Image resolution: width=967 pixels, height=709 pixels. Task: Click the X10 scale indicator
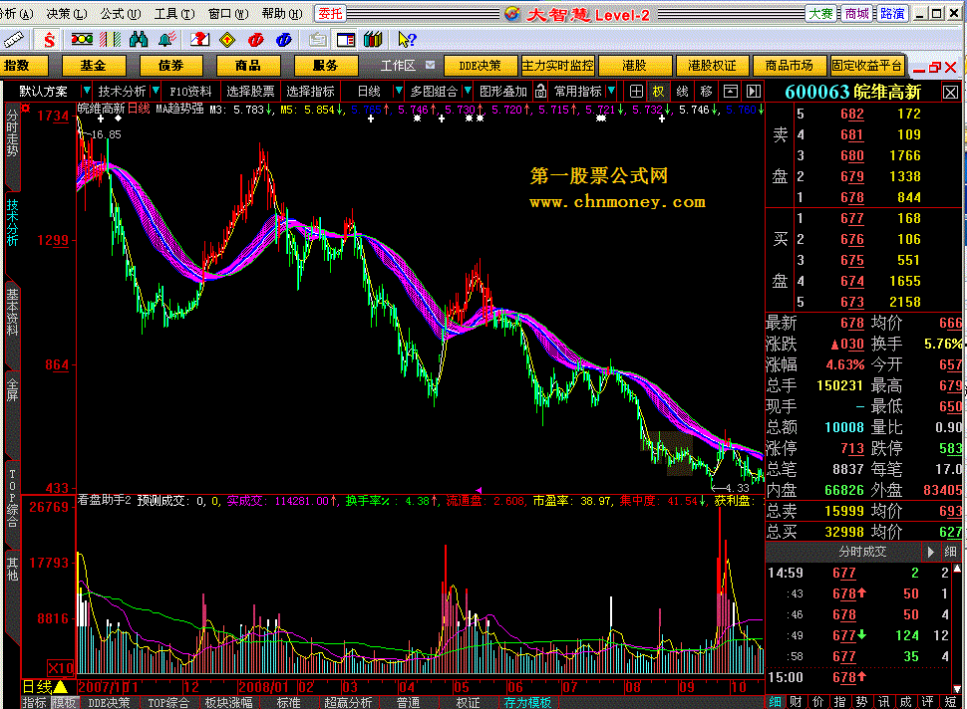tap(60, 668)
